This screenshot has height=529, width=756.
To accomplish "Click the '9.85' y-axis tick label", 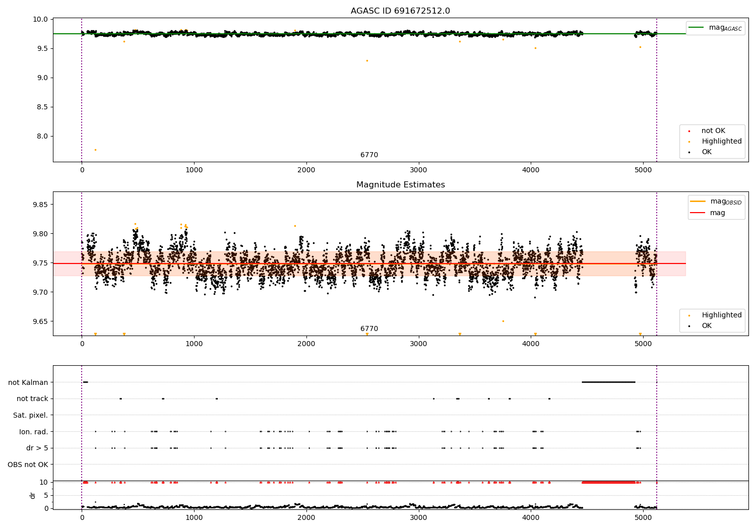I will point(40,205).
